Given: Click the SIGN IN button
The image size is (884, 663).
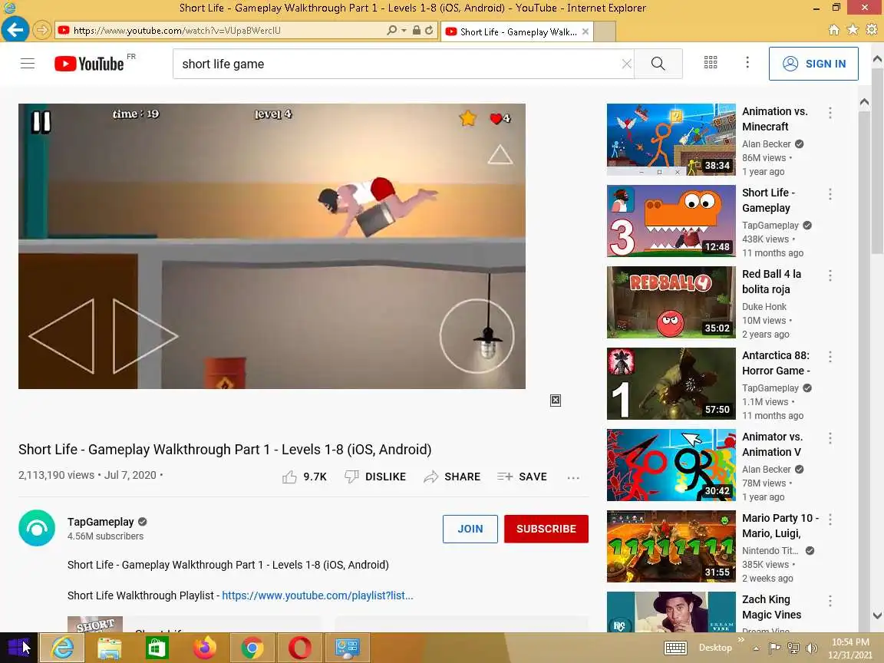Looking at the screenshot, I should coord(813,64).
